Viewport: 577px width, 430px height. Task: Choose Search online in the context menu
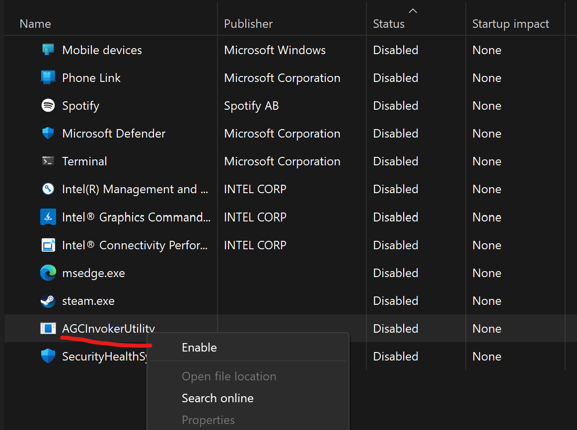(x=217, y=398)
